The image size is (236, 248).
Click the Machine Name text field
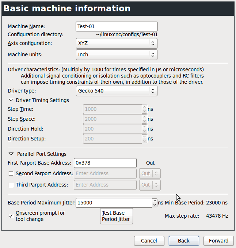117,26
